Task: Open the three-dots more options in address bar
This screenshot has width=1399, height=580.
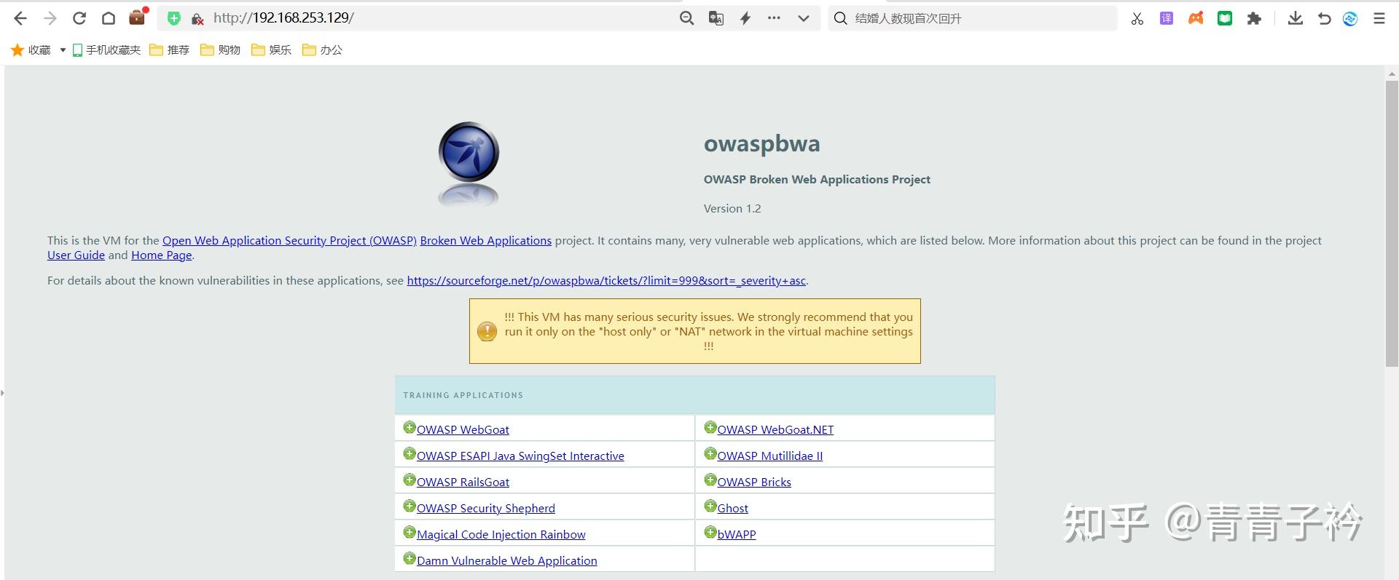Action: (774, 18)
